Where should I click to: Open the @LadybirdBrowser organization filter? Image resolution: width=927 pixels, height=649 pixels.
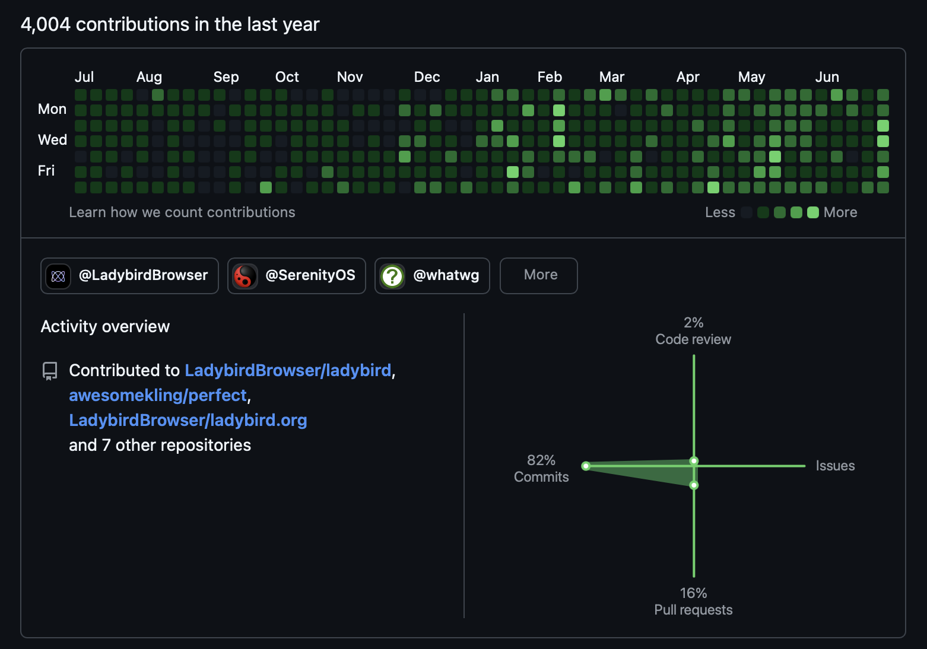coord(129,276)
